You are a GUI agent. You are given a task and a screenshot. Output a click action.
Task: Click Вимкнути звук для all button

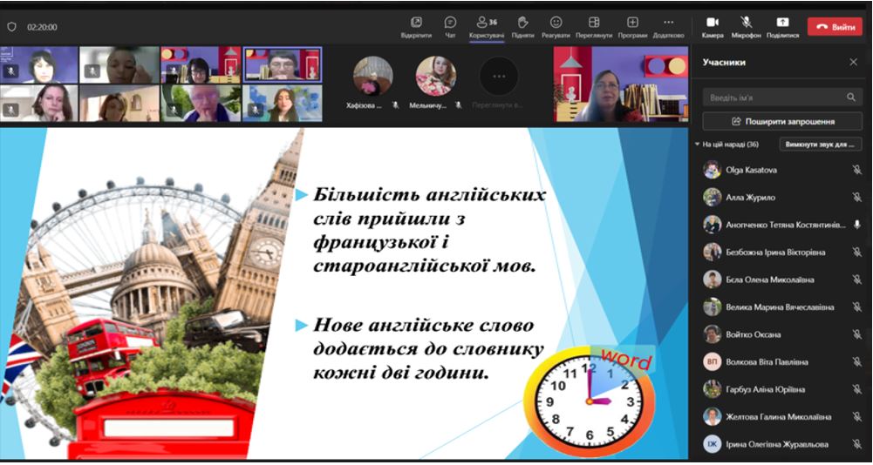821,145
